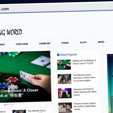This screenshot has width=113, height=113.
Task: Select the first (active) slider dot
Action: pyautogui.click(x=5, y=105)
